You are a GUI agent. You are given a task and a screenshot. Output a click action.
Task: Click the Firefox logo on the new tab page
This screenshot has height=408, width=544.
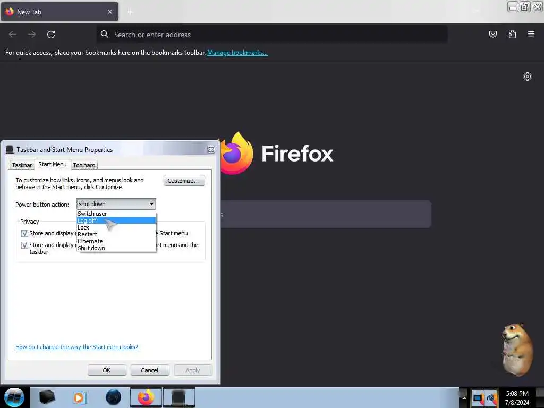click(x=236, y=153)
